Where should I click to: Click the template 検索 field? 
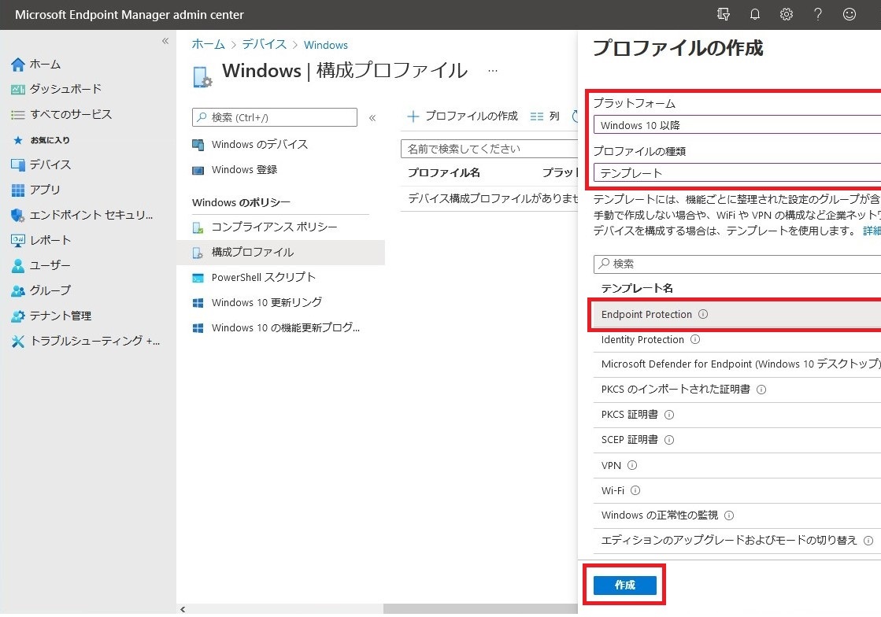point(737,264)
